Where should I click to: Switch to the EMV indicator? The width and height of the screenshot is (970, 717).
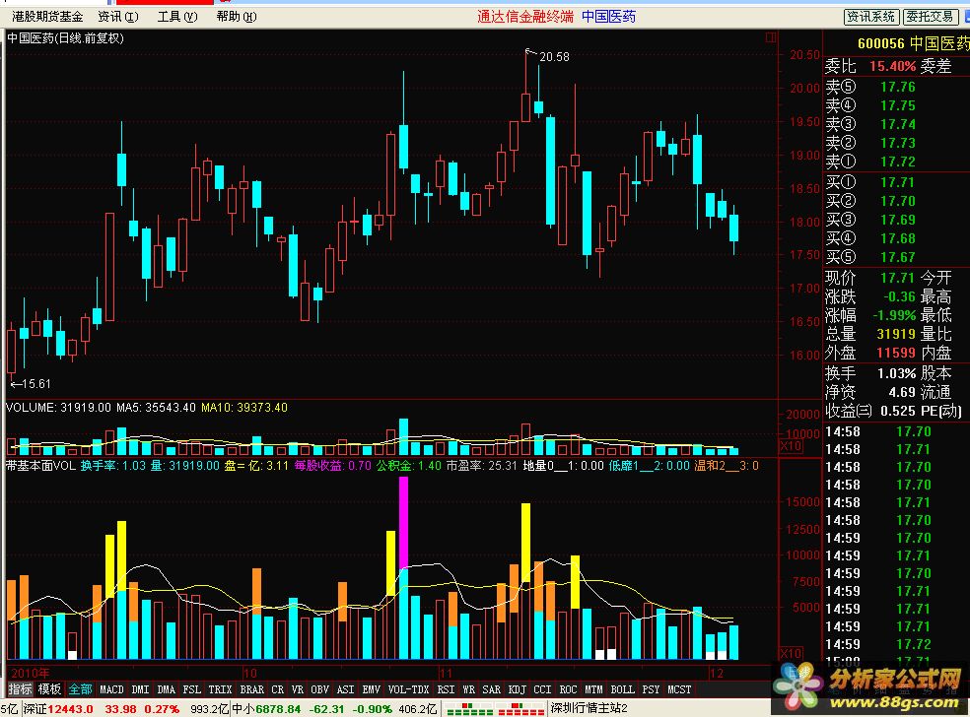[x=372, y=689]
